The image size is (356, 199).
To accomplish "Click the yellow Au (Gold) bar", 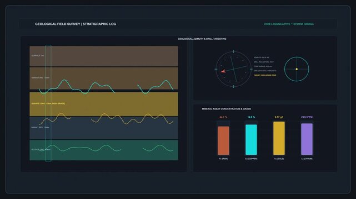I will click(x=279, y=138).
